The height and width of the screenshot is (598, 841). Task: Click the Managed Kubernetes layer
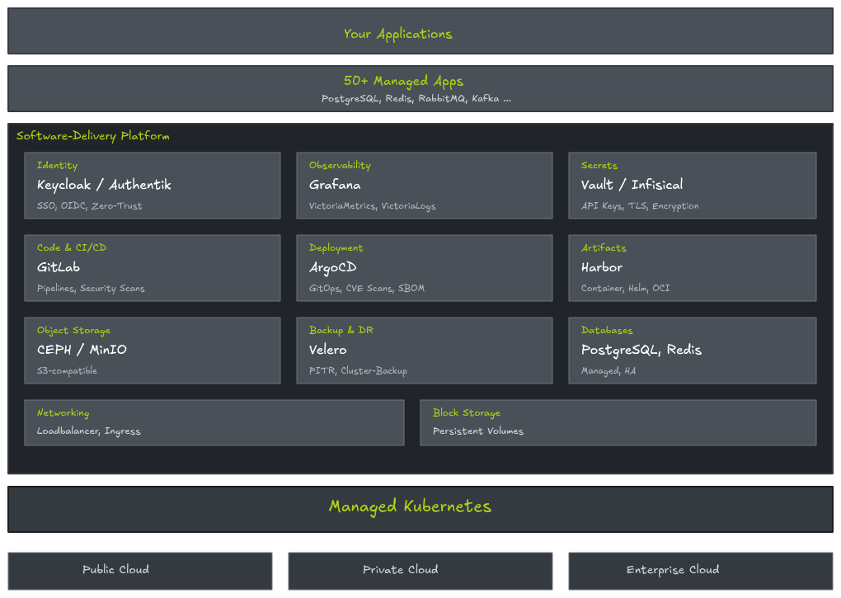click(x=420, y=508)
